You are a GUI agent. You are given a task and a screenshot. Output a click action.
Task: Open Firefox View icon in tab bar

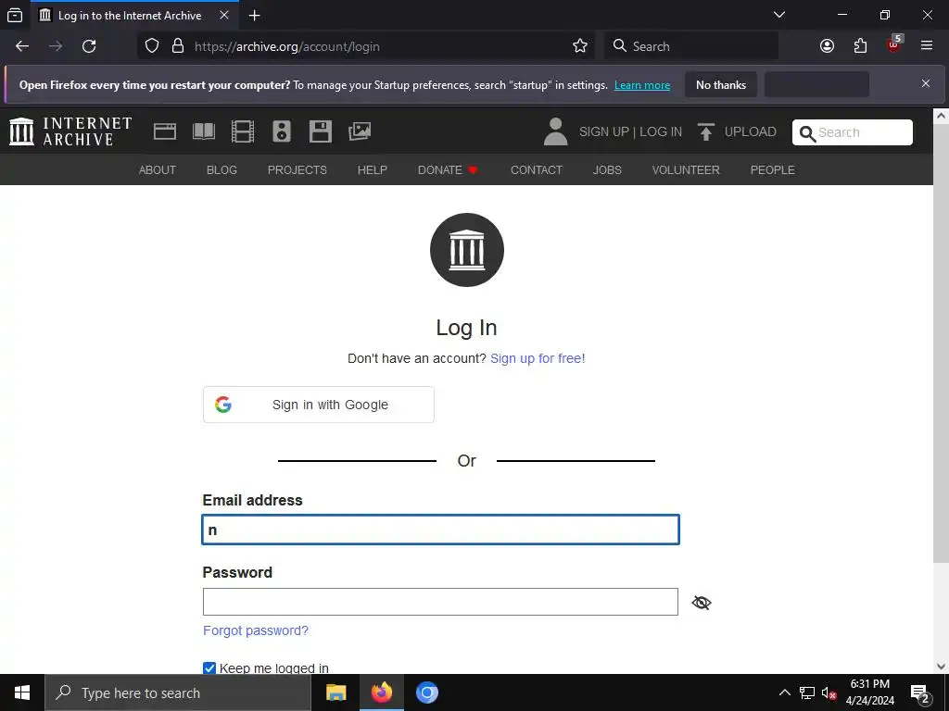15,15
